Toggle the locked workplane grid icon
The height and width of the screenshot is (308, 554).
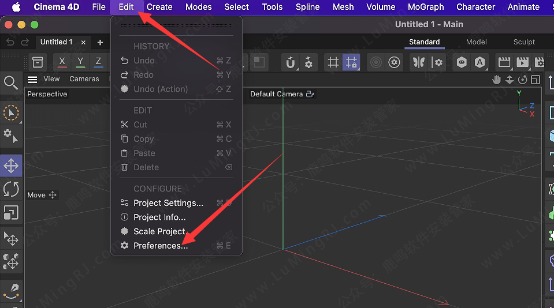pos(351,62)
